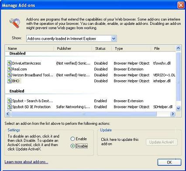This screenshot has width=186, height=171.
Task: Click Enabled status of Spybot-SD IE Protection
Action: coord(100,107)
